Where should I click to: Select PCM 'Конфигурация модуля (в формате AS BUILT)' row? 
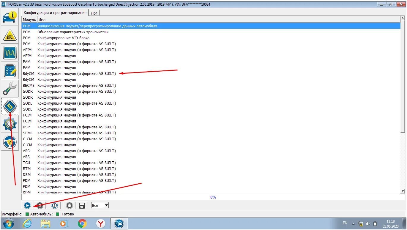[211, 44]
